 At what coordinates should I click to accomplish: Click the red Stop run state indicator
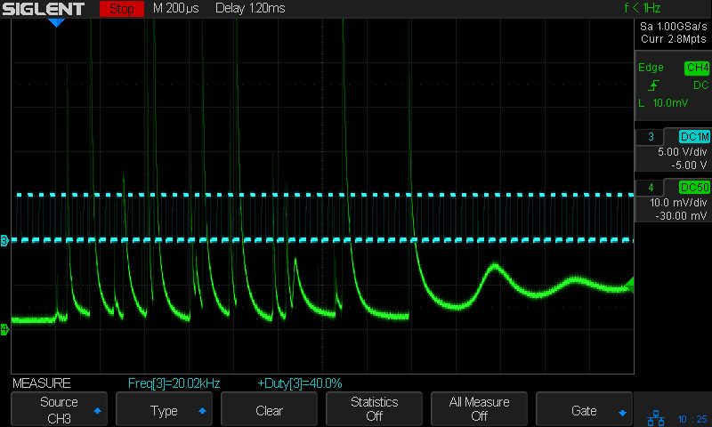click(121, 10)
